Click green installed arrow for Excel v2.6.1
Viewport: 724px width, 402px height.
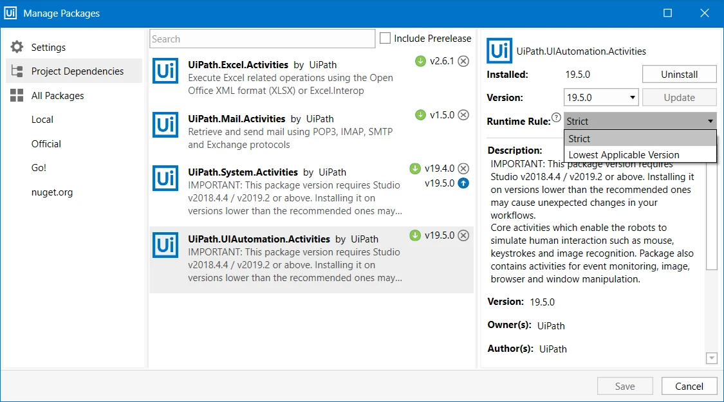tap(420, 61)
